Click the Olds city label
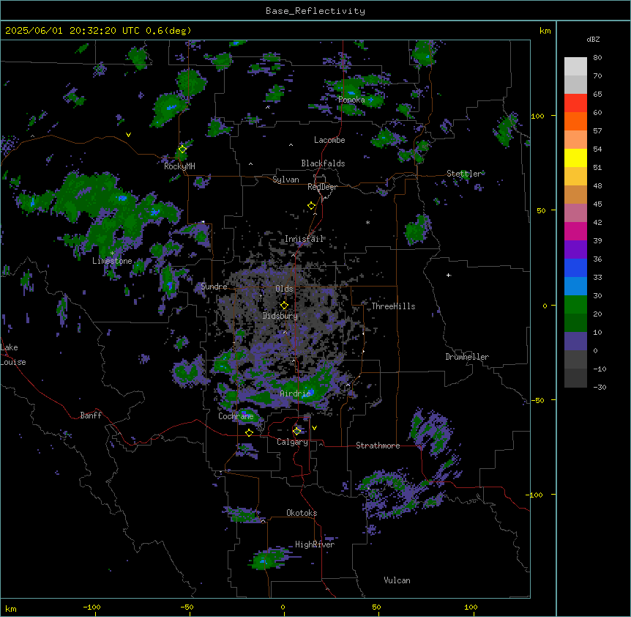Image resolution: width=631 pixels, height=617 pixels. [x=284, y=289]
